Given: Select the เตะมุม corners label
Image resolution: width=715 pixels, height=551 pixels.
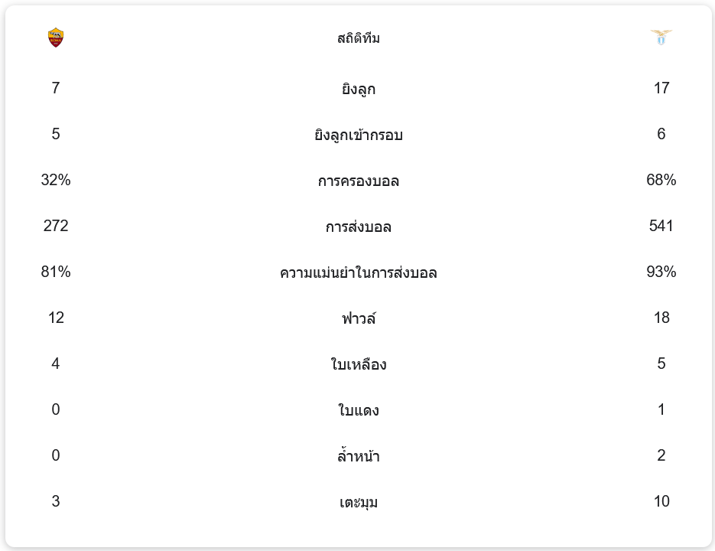Looking at the screenshot, I should pos(358,502).
